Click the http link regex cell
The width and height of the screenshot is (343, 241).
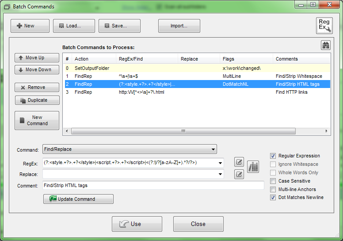pyautogui.click(x=141, y=92)
